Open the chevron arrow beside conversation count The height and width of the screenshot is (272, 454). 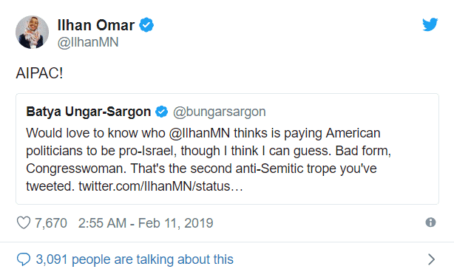click(x=431, y=259)
